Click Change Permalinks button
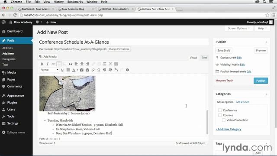Screen dimensions: 277x156 click(119, 49)
